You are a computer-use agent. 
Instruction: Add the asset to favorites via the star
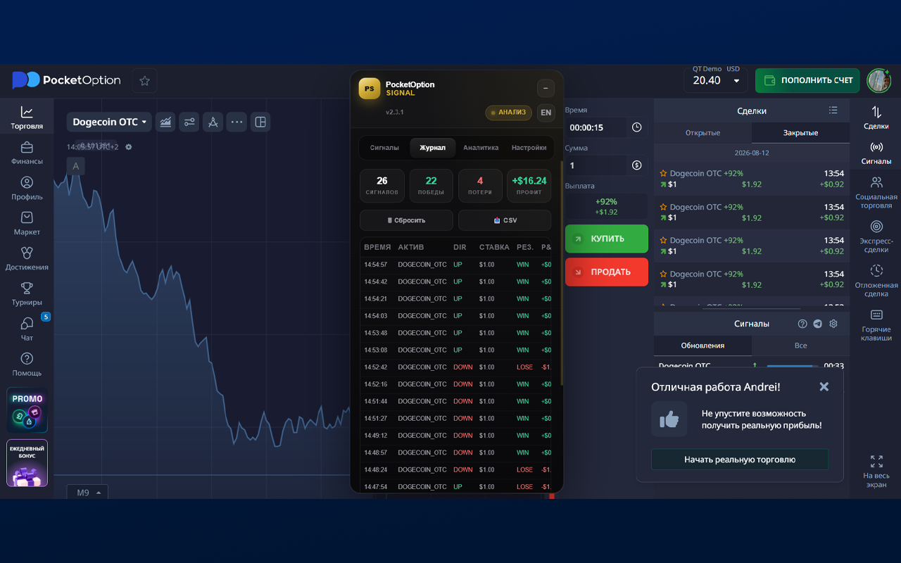[x=144, y=81]
